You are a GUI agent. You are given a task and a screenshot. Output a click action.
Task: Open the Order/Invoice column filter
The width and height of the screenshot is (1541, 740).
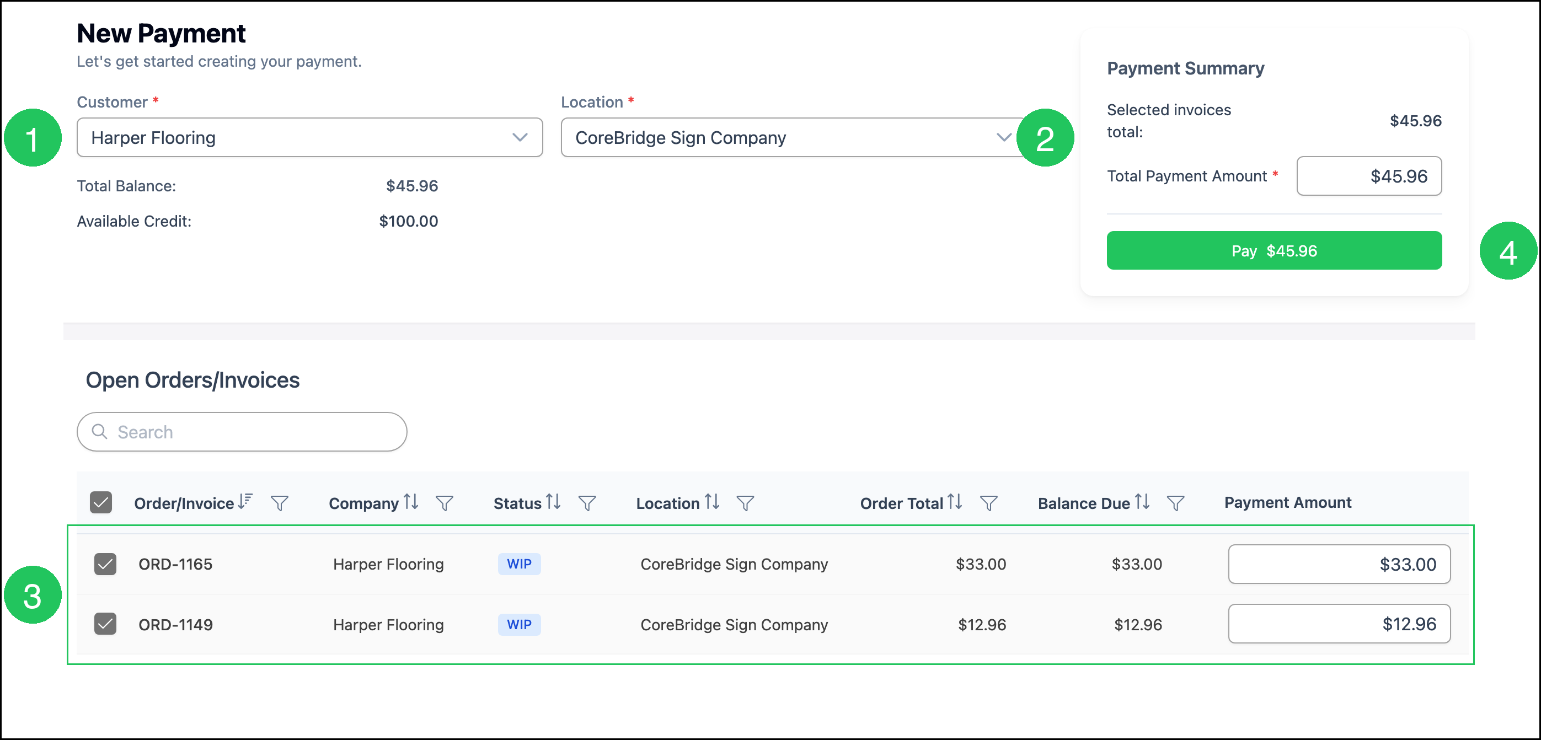(x=280, y=503)
